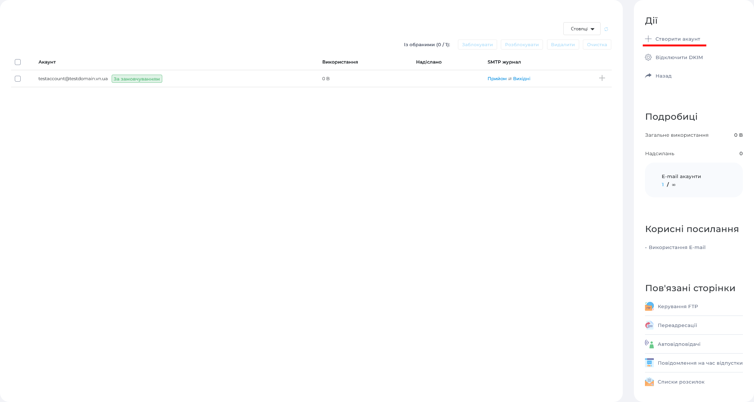Click the Списки розсилок icon

pyautogui.click(x=649, y=382)
